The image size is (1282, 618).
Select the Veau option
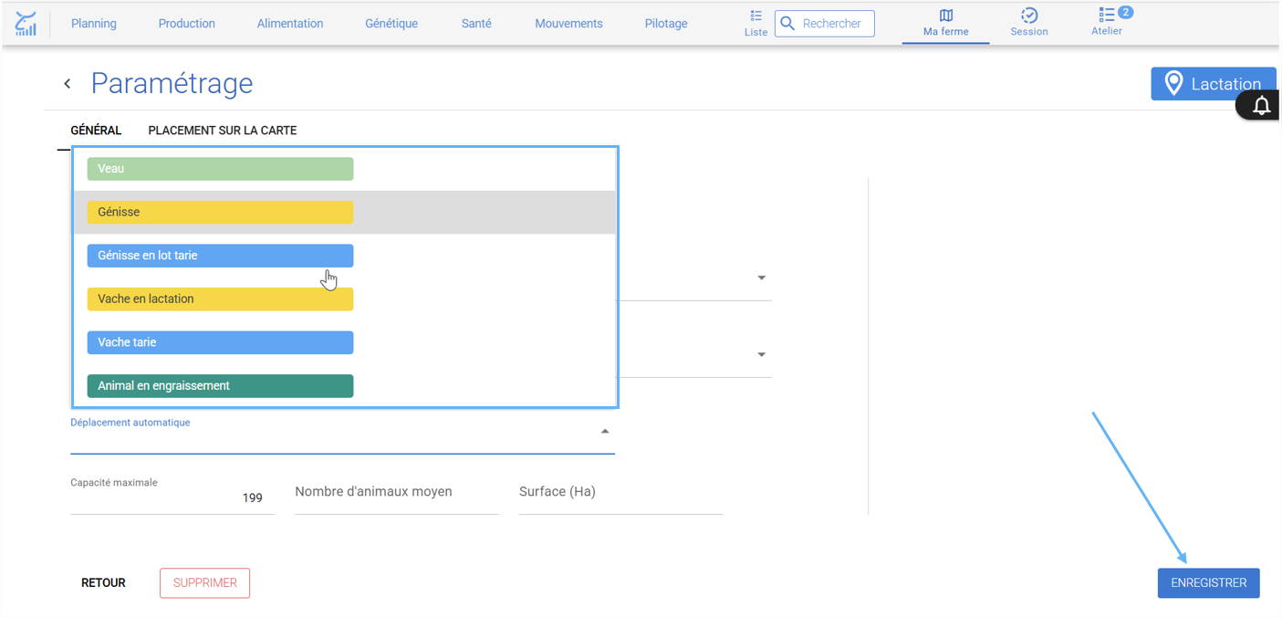click(220, 169)
